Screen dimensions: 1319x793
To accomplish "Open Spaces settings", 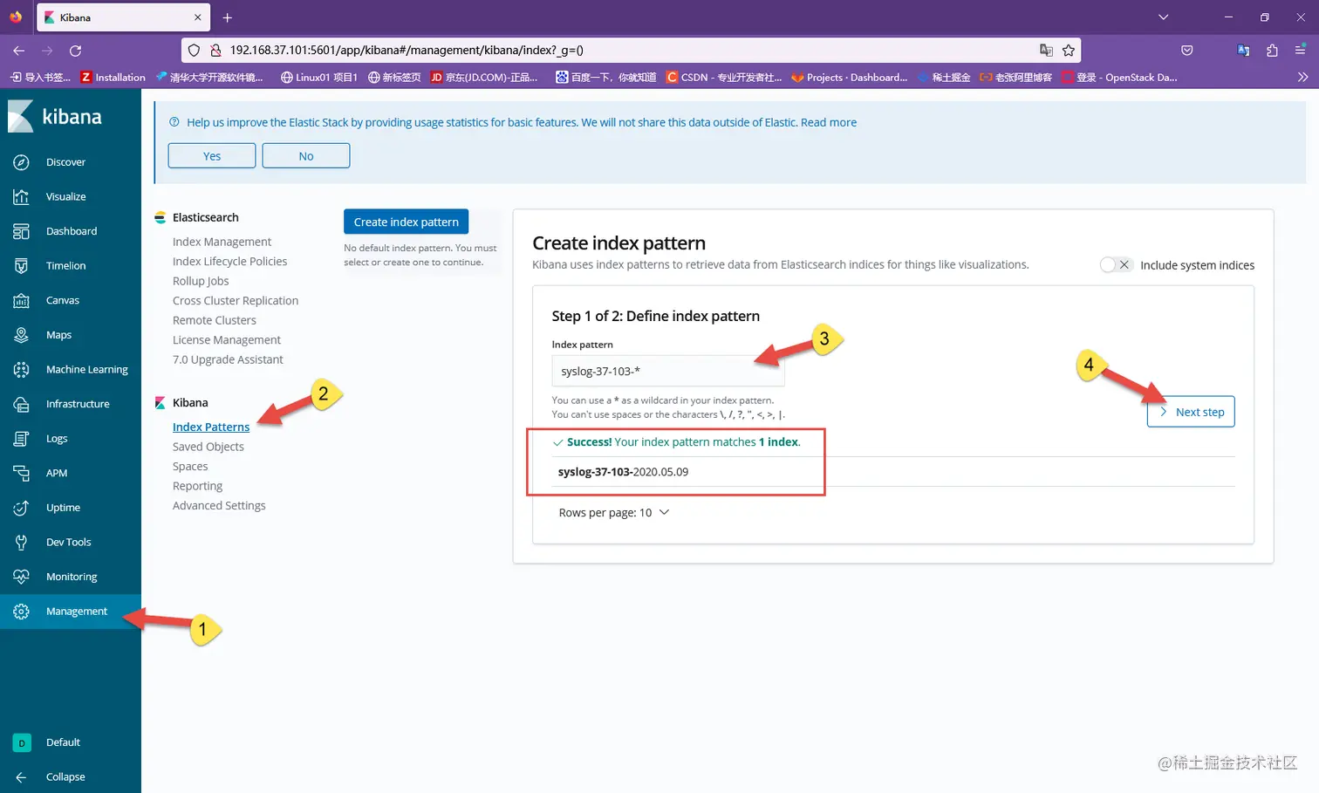I will (190, 467).
